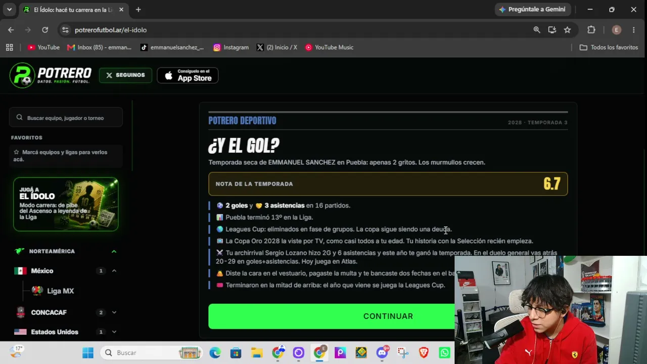Click the Potrero logo in the header
Image resolution: width=647 pixels, height=364 pixels.
point(51,75)
